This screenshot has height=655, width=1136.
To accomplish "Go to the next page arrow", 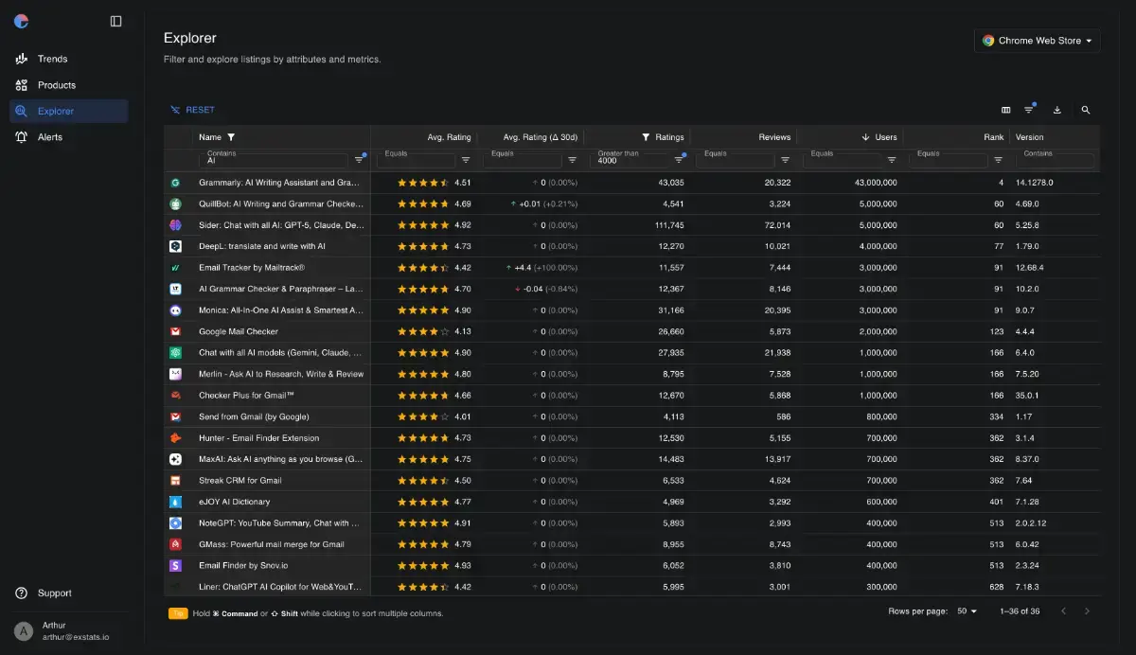I will [x=1088, y=611].
